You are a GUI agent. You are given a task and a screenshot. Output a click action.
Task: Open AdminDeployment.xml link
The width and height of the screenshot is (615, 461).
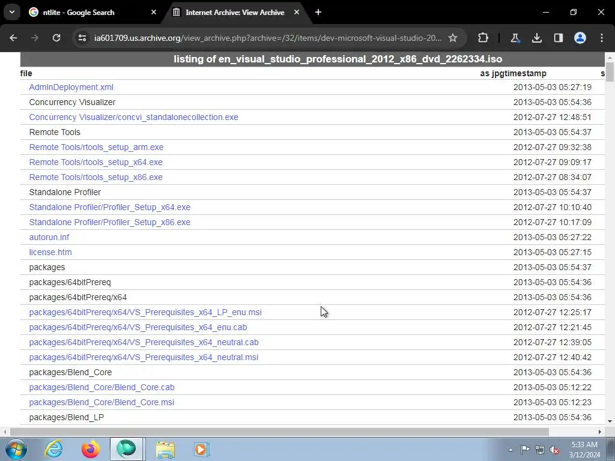(x=71, y=87)
